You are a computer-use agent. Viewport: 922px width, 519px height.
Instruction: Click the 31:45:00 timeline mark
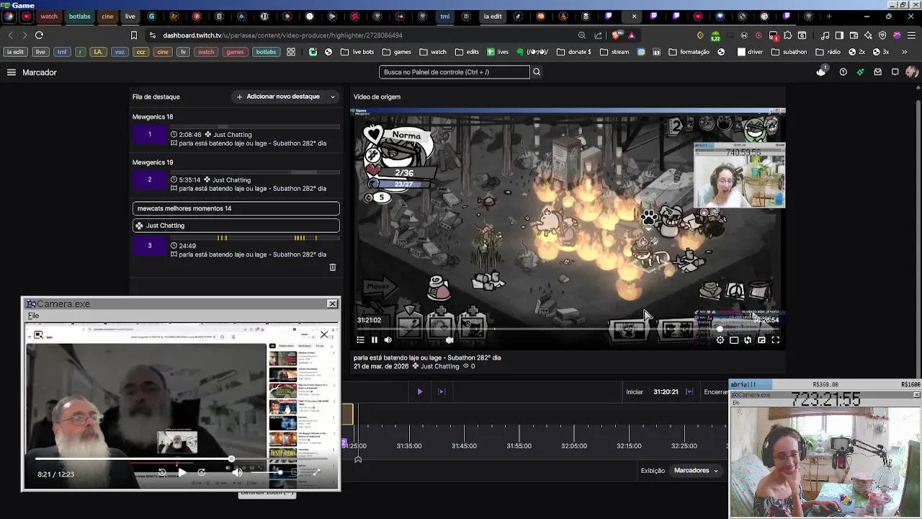coord(464,445)
